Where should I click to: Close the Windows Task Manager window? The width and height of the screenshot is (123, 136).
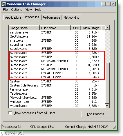(x=113, y=4)
